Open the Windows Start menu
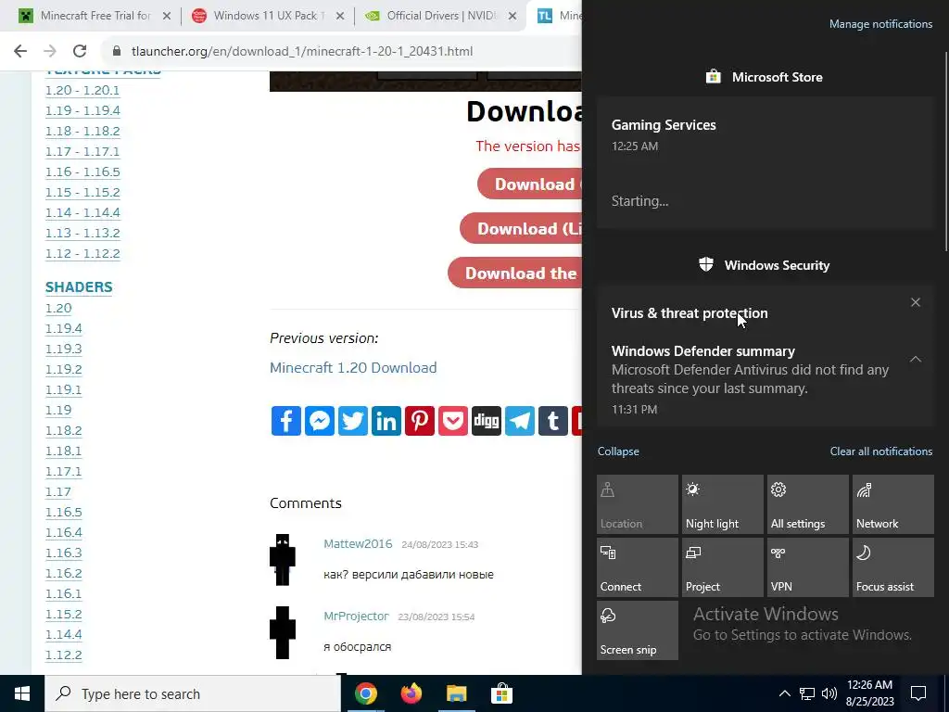Image resolution: width=949 pixels, height=712 pixels. (x=22, y=693)
